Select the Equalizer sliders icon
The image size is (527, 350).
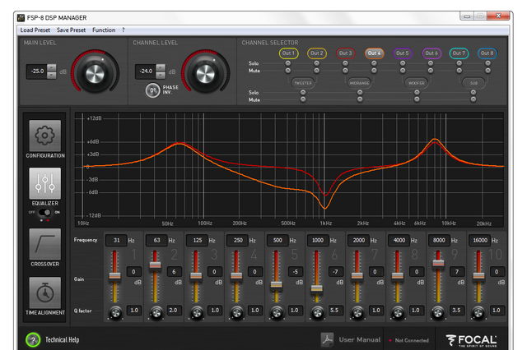pyautogui.click(x=45, y=183)
